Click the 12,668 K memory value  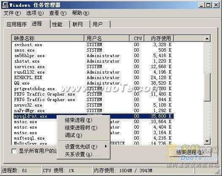click(x=161, y=66)
